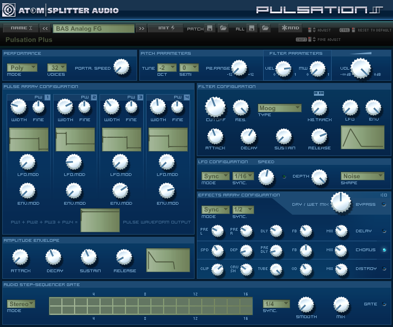Image resolution: width=393 pixels, height=327 pixels.
Task: Click the PW1 WIDTH knob
Action: [18, 107]
